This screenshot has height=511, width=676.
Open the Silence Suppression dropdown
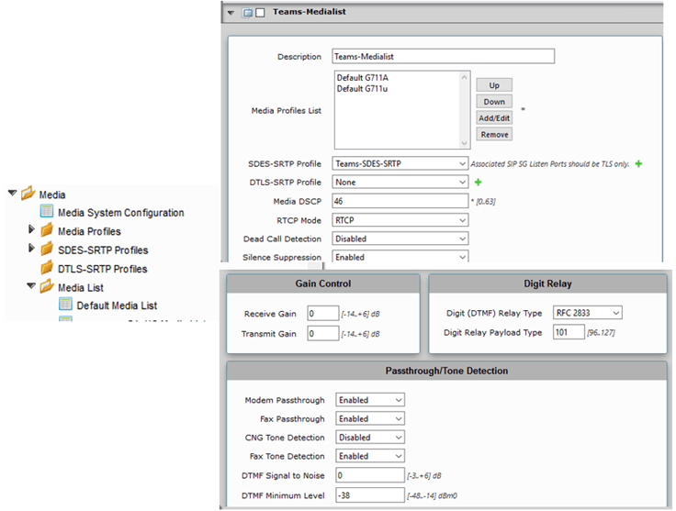400,258
